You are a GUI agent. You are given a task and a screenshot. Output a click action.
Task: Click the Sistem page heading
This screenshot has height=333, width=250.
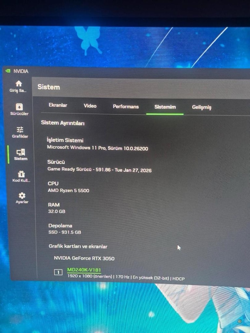[49, 87]
